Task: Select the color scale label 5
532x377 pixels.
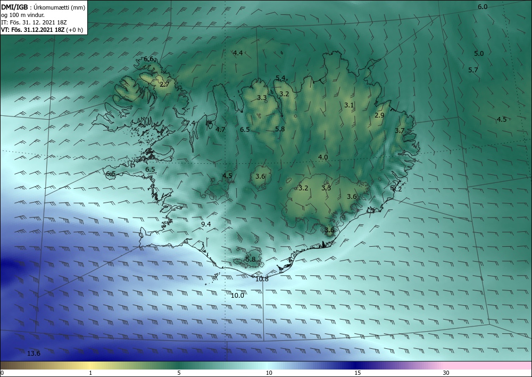Action: coord(179,373)
